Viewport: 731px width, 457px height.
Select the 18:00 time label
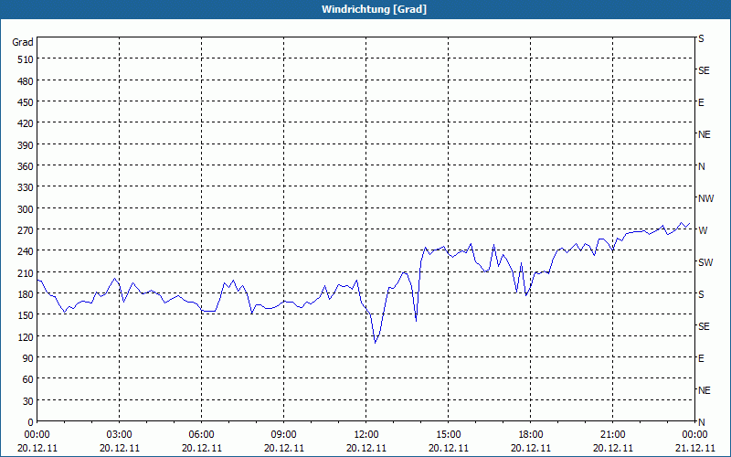pyautogui.click(x=531, y=435)
